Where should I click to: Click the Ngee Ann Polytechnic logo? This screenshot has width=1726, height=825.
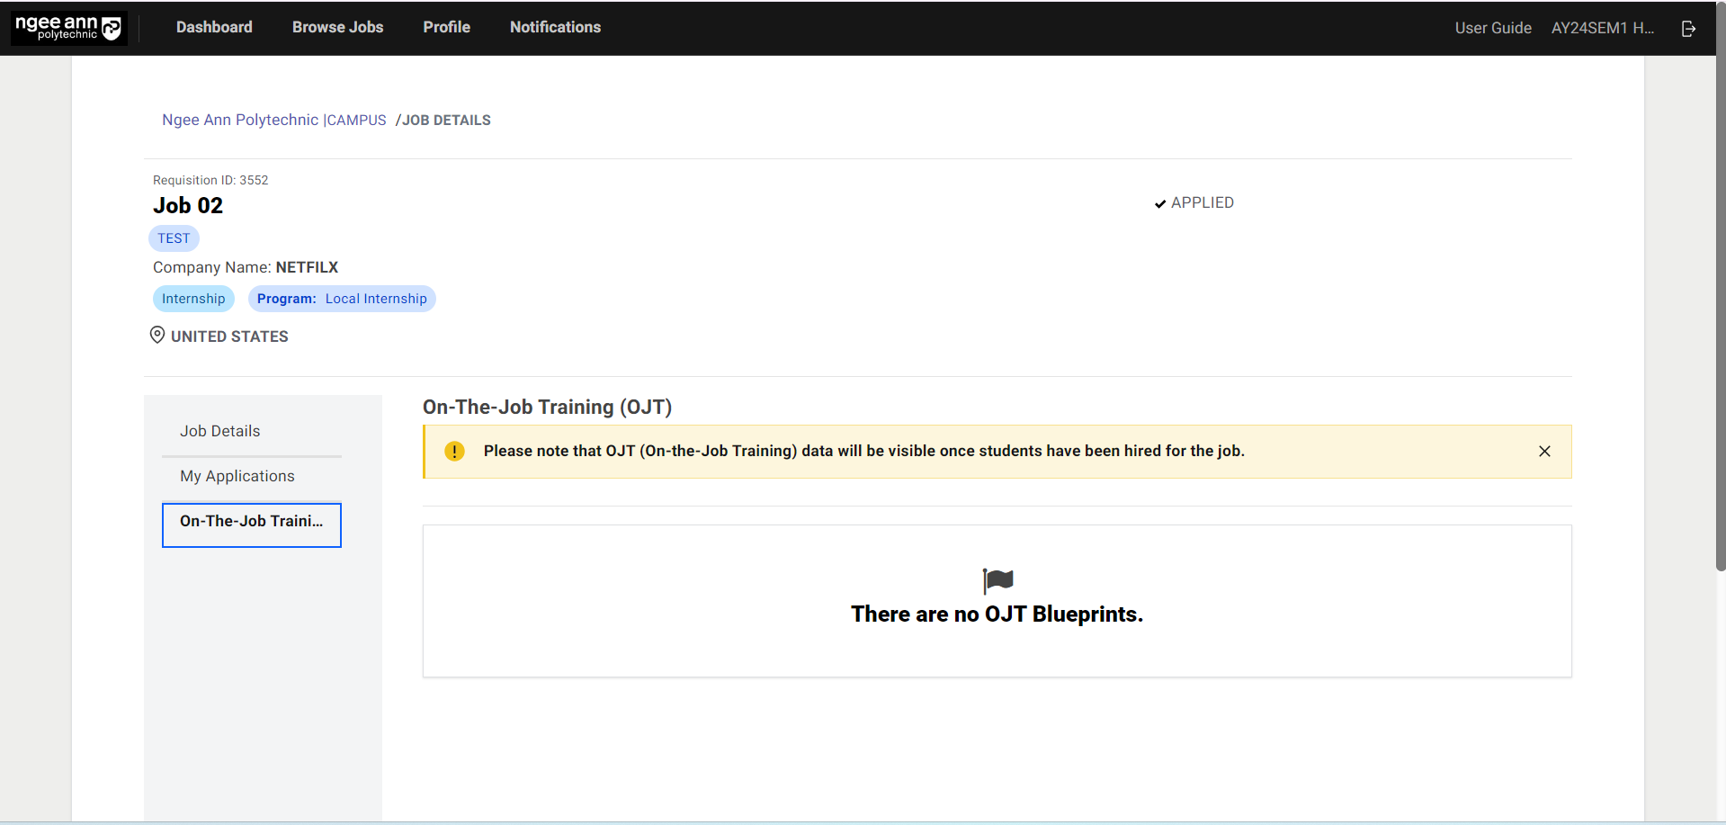click(68, 28)
